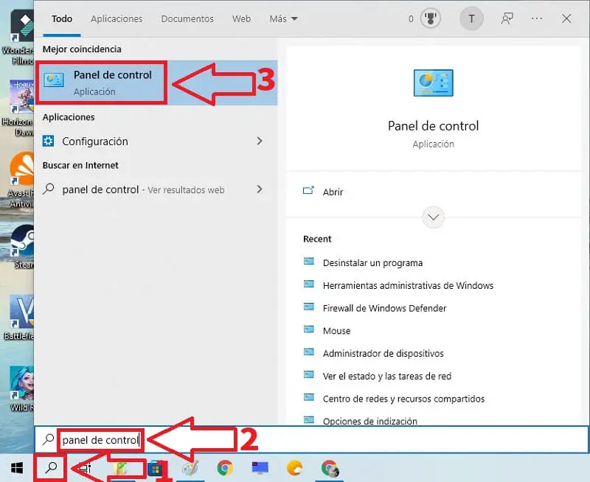This screenshot has height=482, width=590.
Task: Click the icon beside Mouse recent item
Action: pyautogui.click(x=309, y=329)
